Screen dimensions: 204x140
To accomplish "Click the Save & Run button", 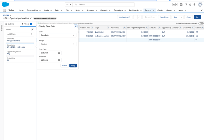I will (164, 17).
